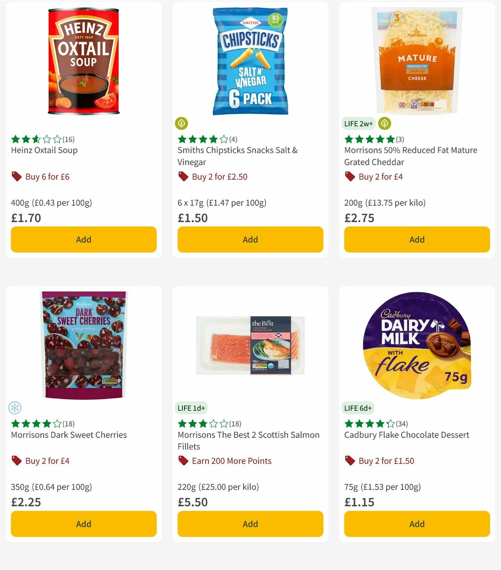501x570 pixels.
Task: Click the red offer tag icon on Heinz Oxtail Soup
Action: point(17,177)
